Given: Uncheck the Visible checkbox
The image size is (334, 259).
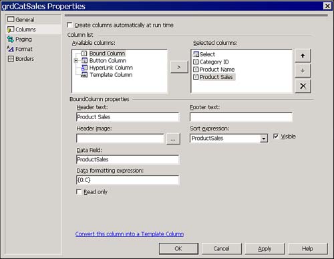Looking at the screenshot, I should (276, 136).
